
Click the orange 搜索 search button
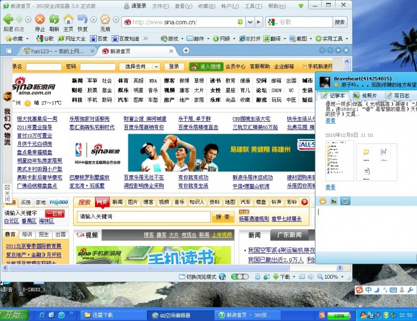[222, 217]
